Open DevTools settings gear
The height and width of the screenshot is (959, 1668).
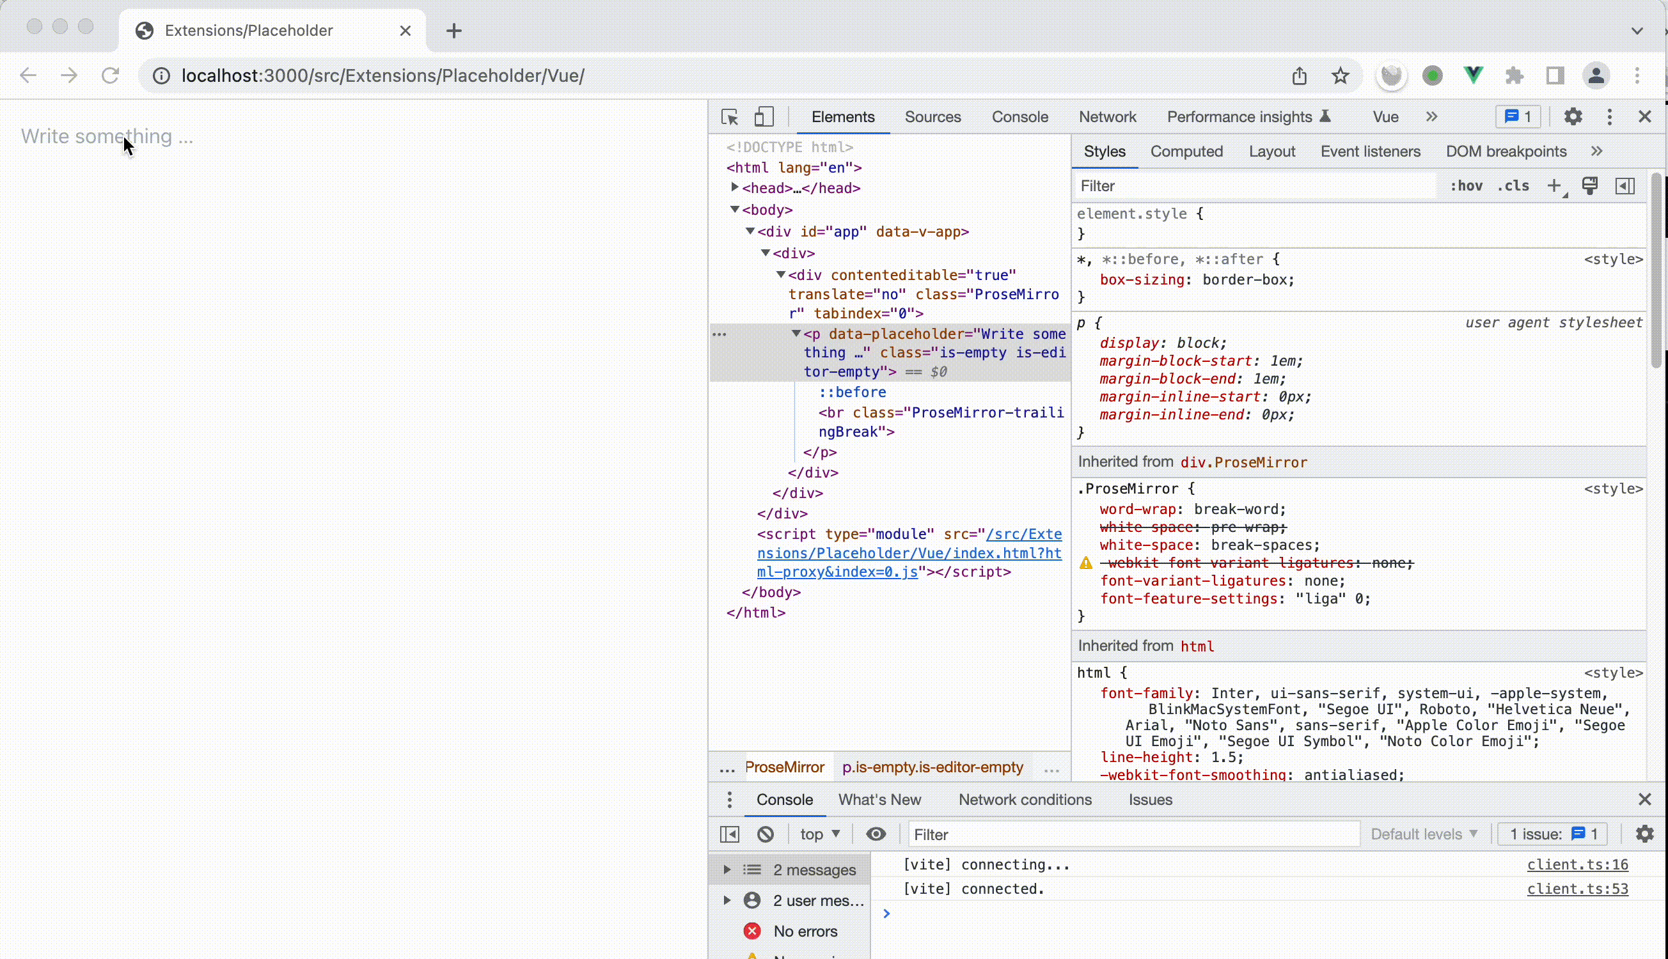1573,117
